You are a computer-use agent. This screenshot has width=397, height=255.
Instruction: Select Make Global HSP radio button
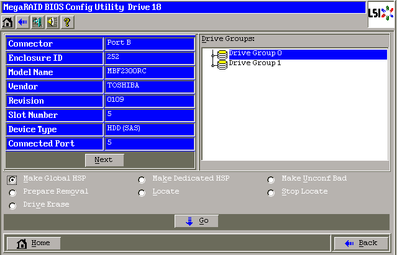(12, 180)
